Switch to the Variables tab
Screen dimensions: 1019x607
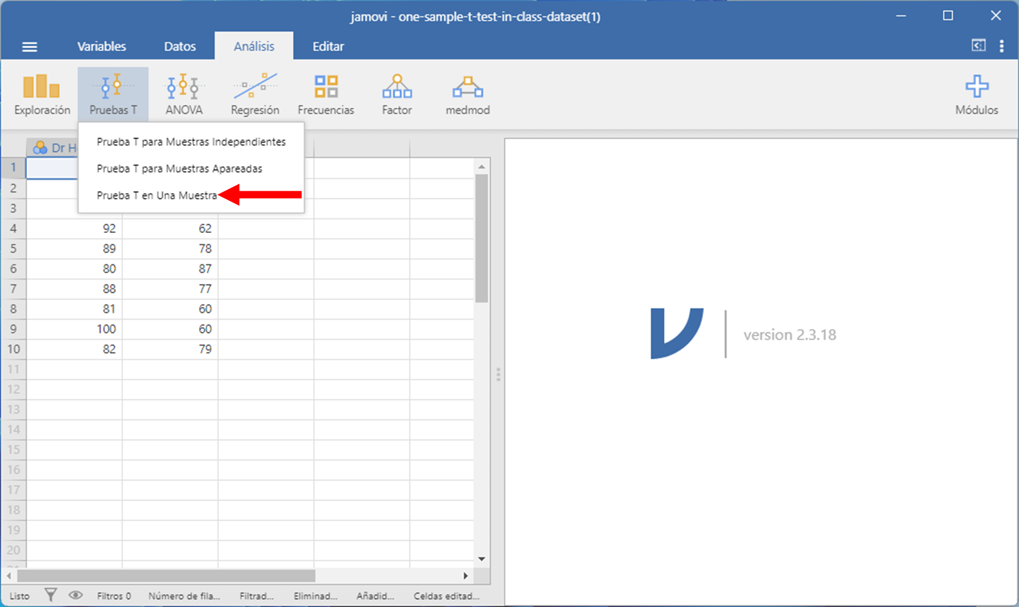tap(101, 47)
